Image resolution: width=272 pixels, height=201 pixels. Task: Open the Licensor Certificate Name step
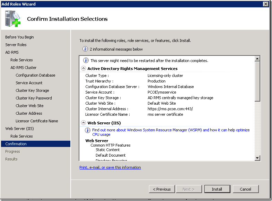coord(37,121)
